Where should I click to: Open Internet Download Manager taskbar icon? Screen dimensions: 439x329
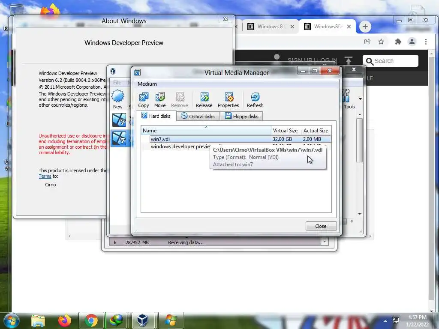pos(116,320)
